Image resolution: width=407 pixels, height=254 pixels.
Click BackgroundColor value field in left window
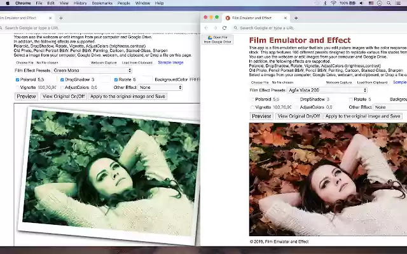coord(195,79)
